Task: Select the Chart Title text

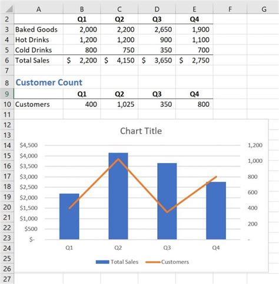Action: 141,131
